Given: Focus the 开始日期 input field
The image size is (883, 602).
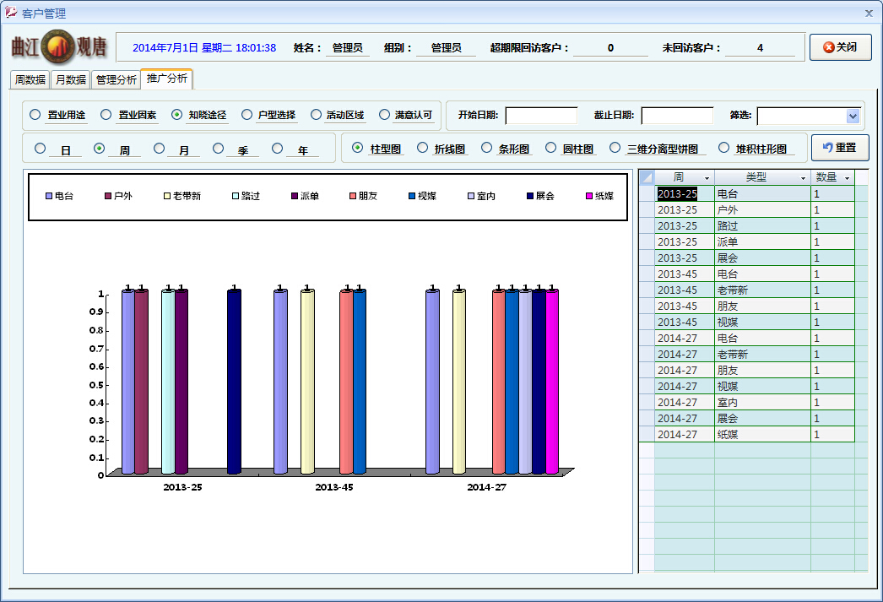Looking at the screenshot, I should (541, 116).
